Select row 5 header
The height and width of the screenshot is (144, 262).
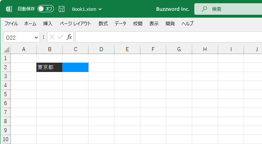coord(5,94)
